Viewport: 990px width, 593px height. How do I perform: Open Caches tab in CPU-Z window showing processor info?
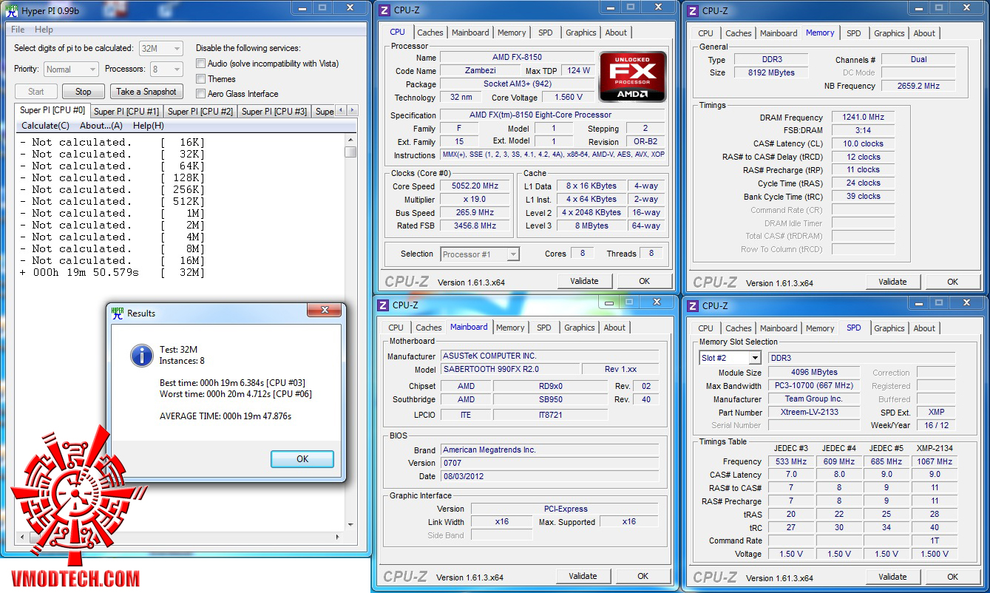[430, 33]
